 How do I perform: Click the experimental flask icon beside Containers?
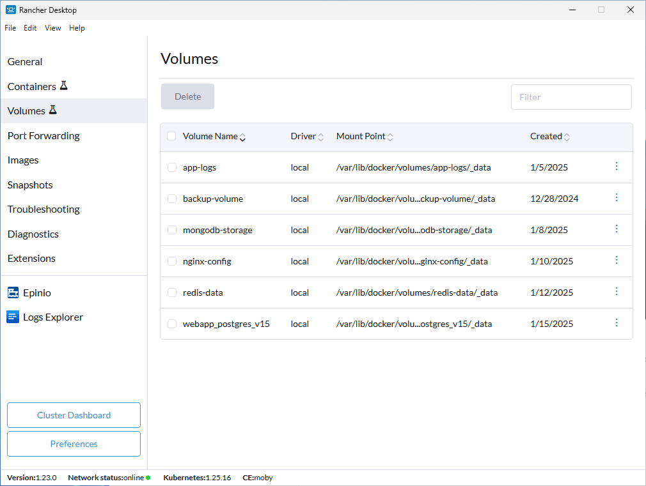[x=63, y=86]
